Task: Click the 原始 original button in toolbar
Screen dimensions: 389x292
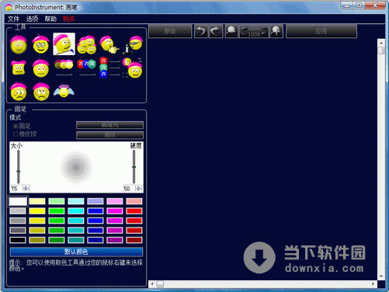Action: pyautogui.click(x=170, y=31)
